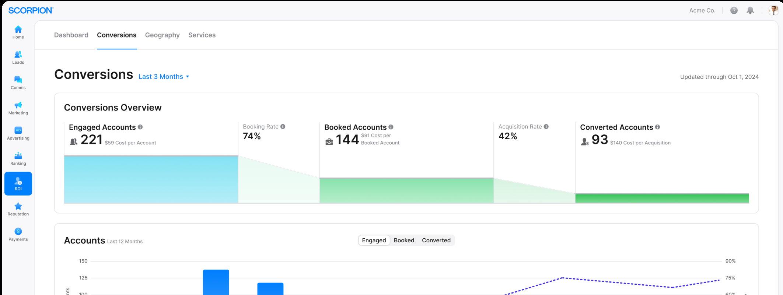Click the Ranking sidebar icon
The width and height of the screenshot is (783, 295).
(18, 155)
